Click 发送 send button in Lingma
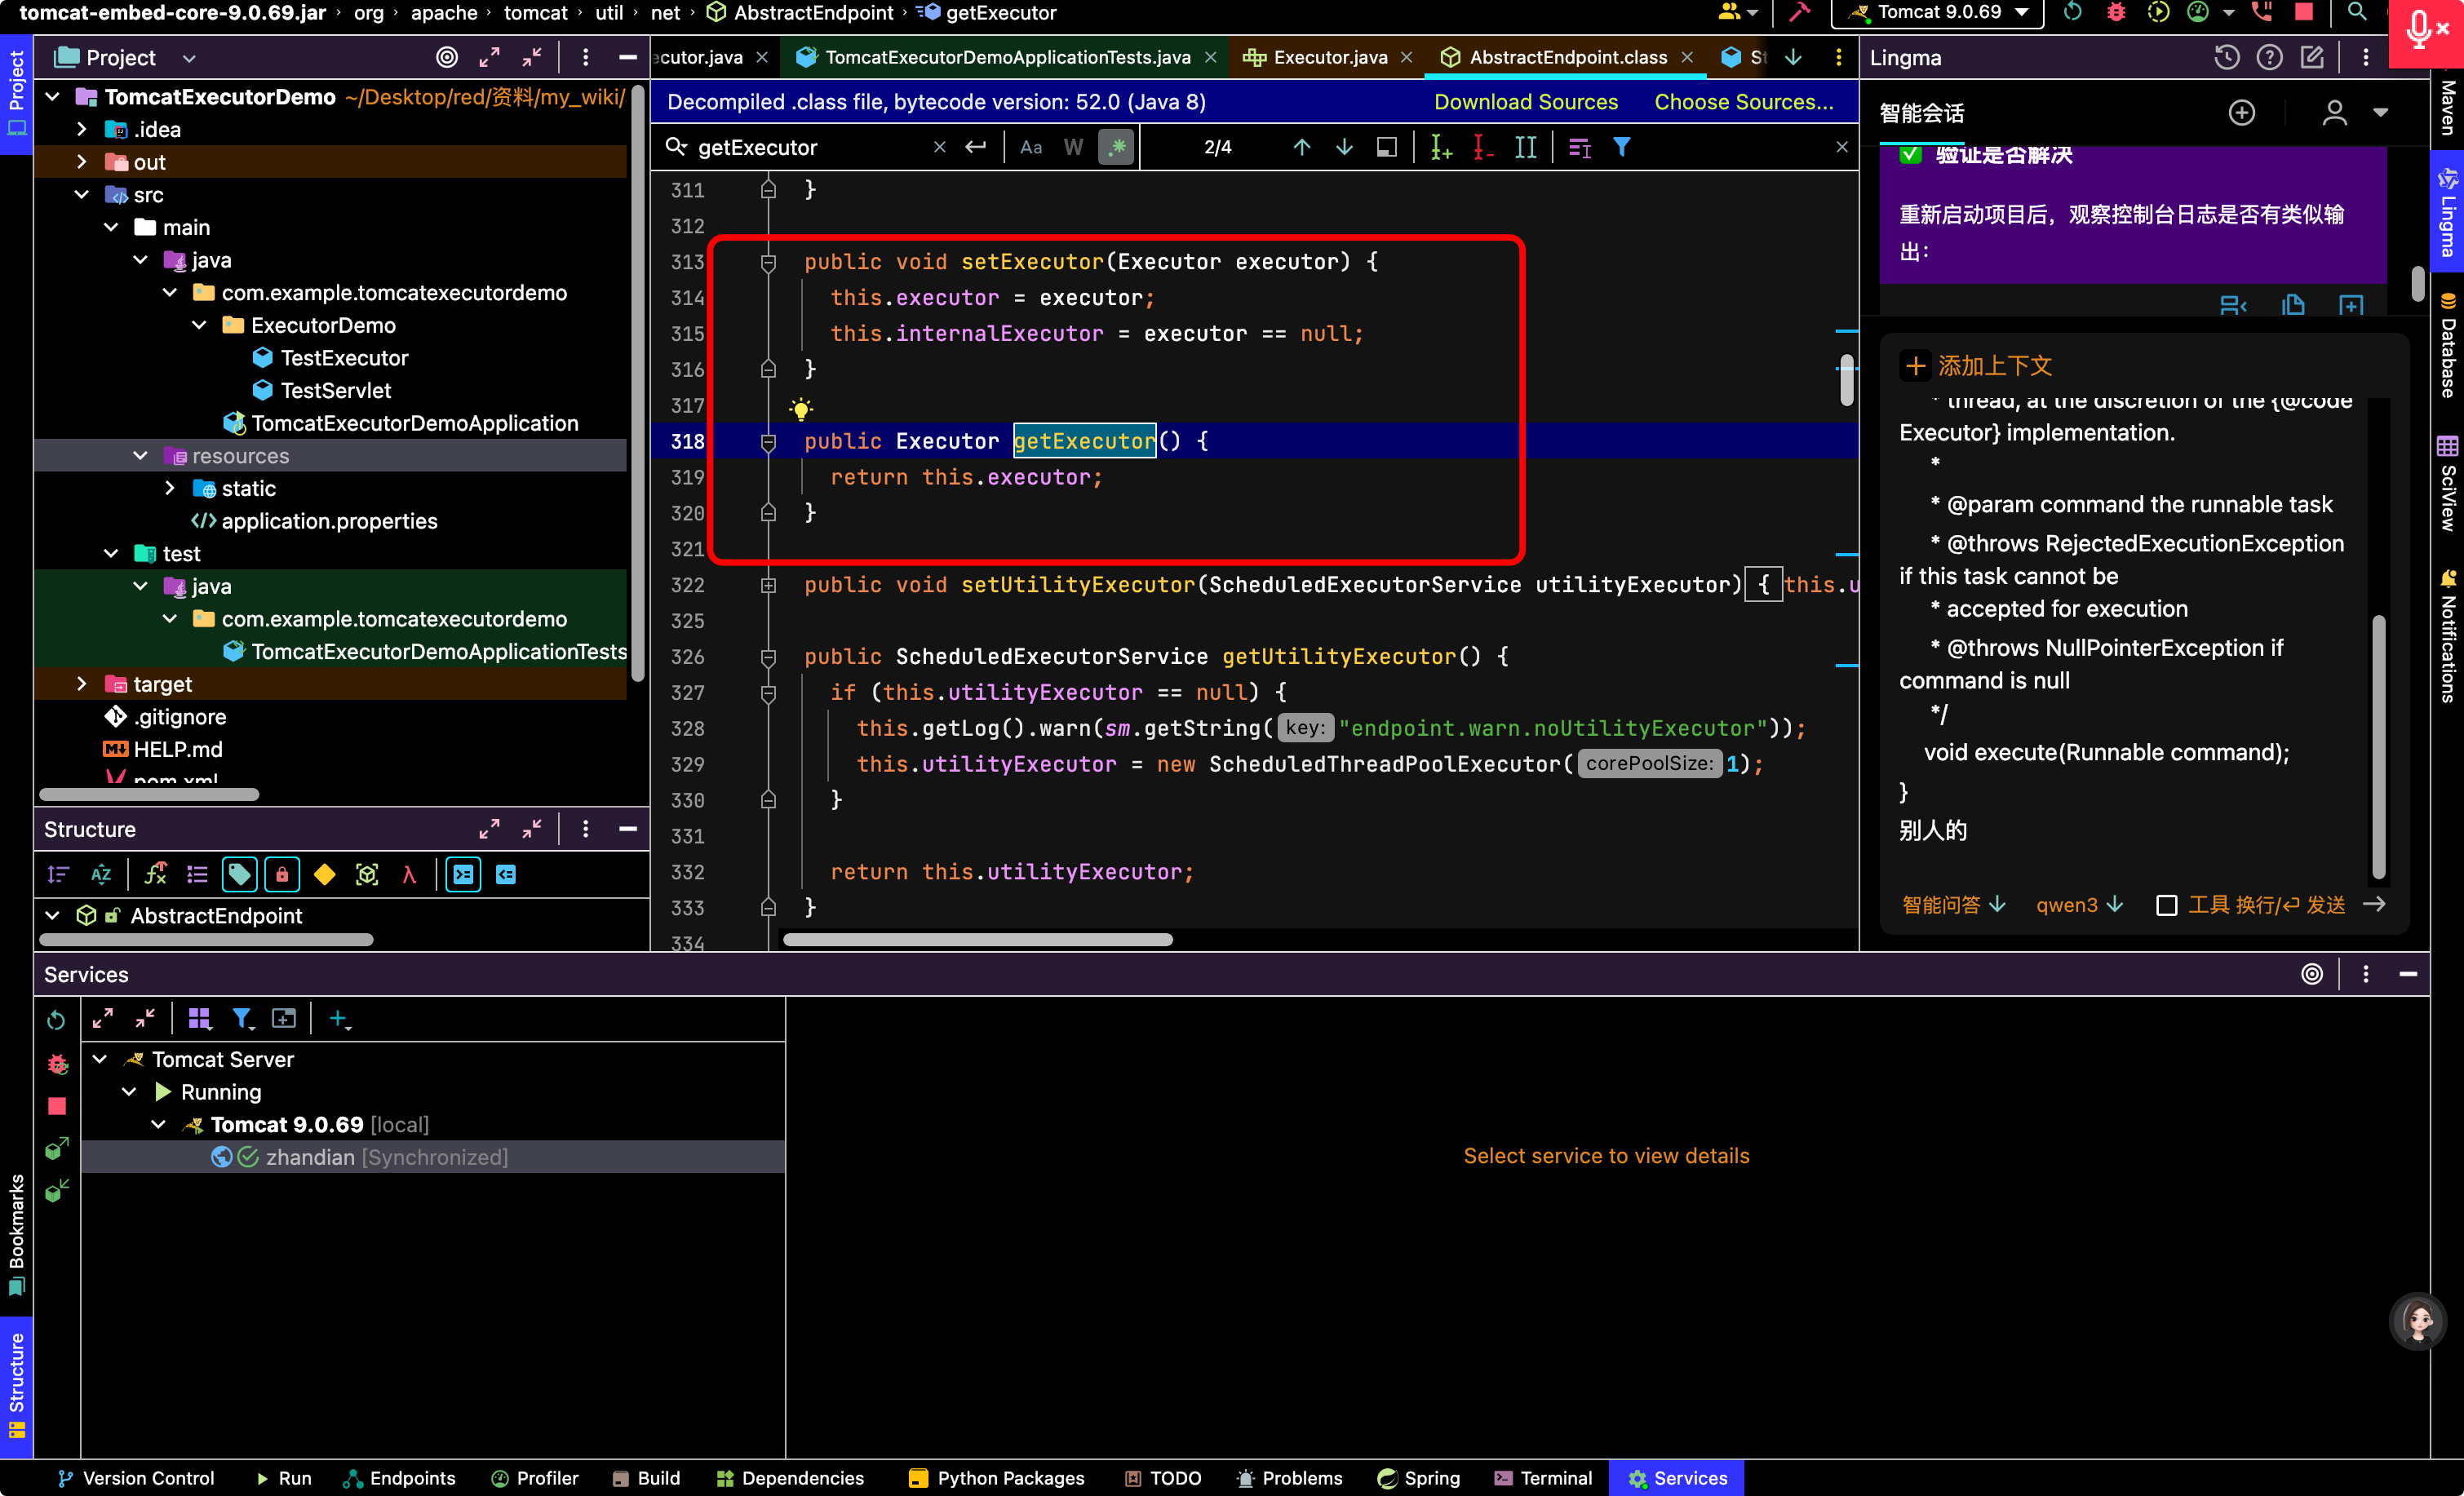Screen dimensions: 2464x1496 pyautogui.click(x=2375, y=905)
